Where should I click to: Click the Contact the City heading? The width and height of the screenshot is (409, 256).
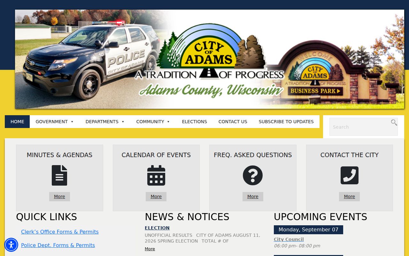350,155
